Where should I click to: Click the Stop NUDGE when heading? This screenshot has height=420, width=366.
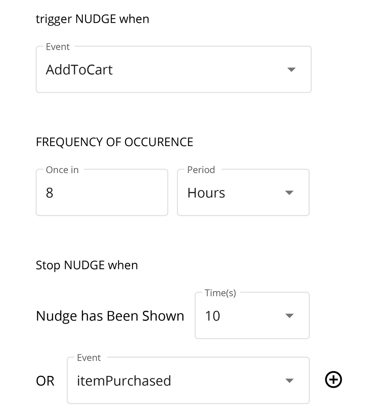(87, 265)
